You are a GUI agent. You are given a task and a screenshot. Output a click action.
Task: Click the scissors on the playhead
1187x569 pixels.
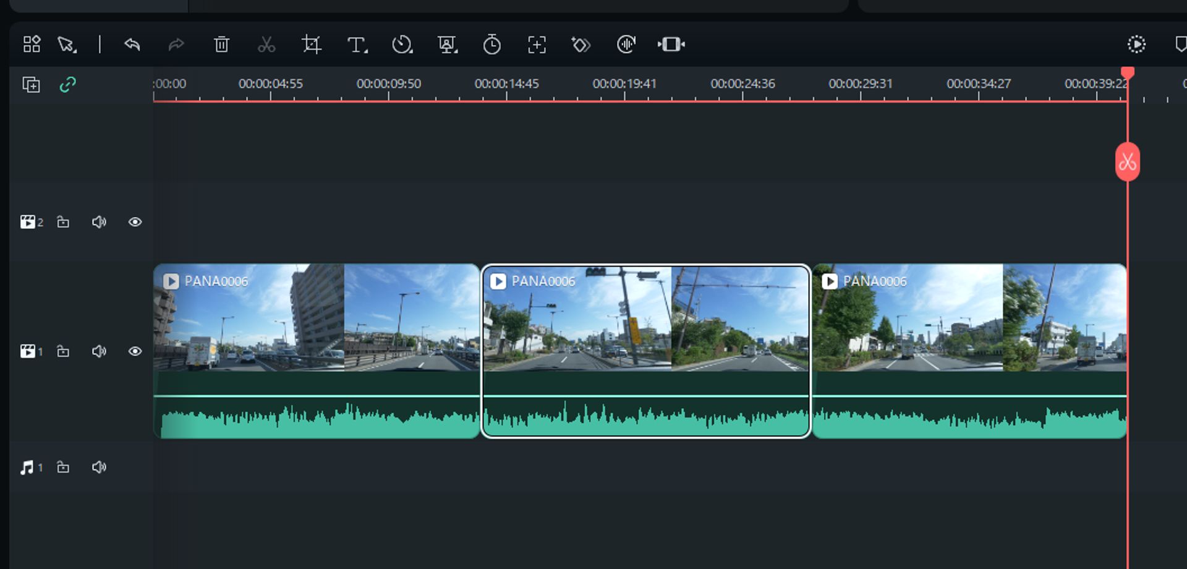coord(1127,162)
